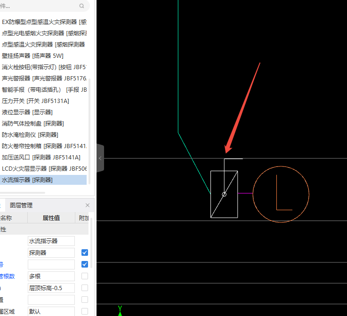Select 声光警报器 list item
The image size is (347, 316).
pos(43,78)
